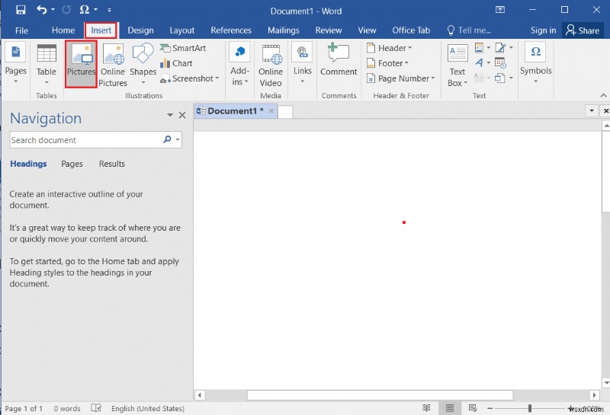
Task: Click the Sign in link
Action: pyautogui.click(x=543, y=30)
